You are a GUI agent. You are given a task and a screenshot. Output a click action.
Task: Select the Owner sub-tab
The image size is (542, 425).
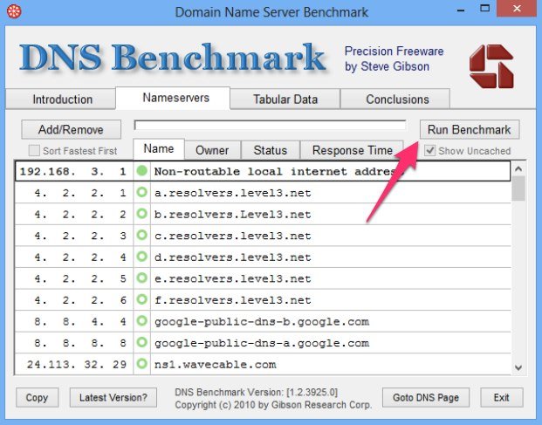tap(212, 150)
